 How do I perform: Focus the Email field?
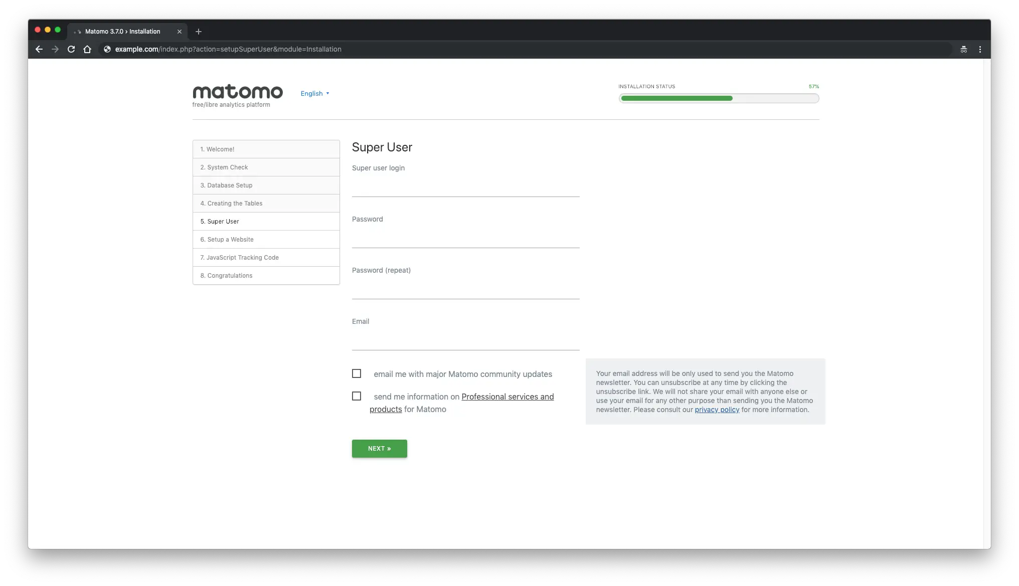465,340
